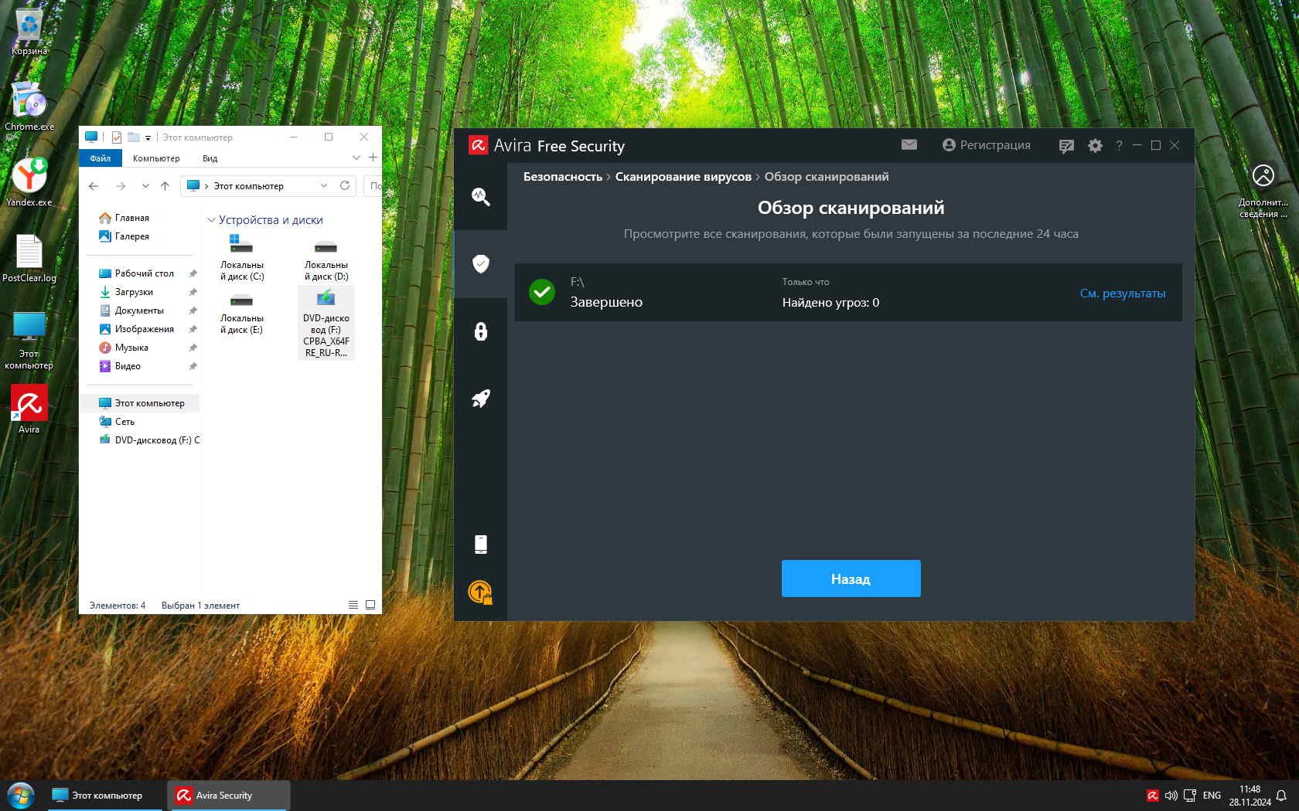Click the mobile device icon in Avira sidebar
This screenshot has height=811, width=1299.
(x=480, y=545)
